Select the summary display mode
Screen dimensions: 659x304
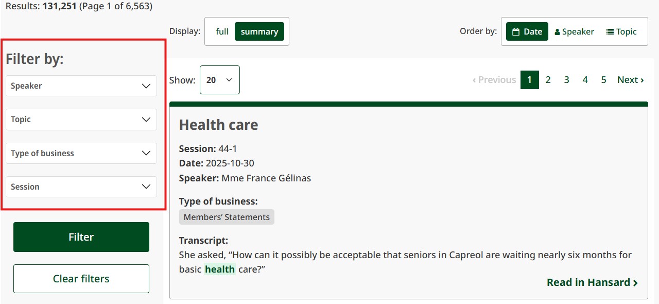(x=259, y=31)
